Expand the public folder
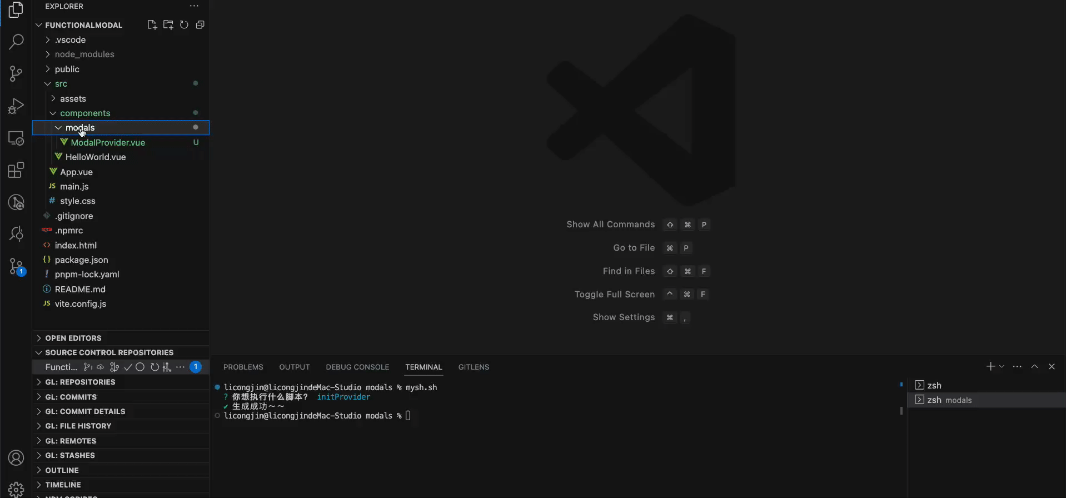This screenshot has height=498, width=1066. (x=121, y=69)
